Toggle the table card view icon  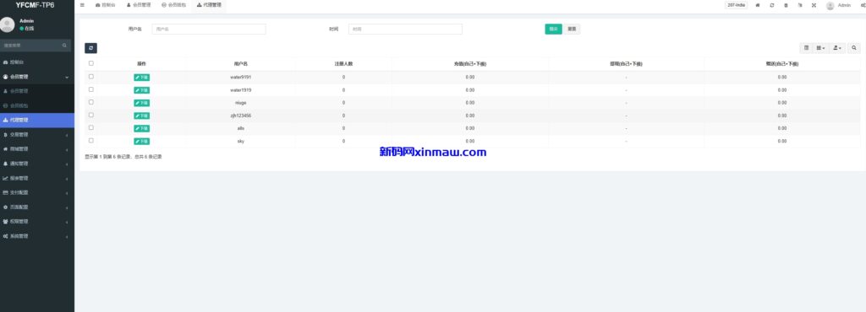click(806, 48)
